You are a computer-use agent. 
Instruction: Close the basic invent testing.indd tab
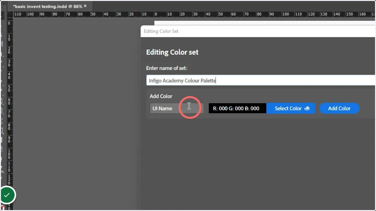(x=85, y=6)
